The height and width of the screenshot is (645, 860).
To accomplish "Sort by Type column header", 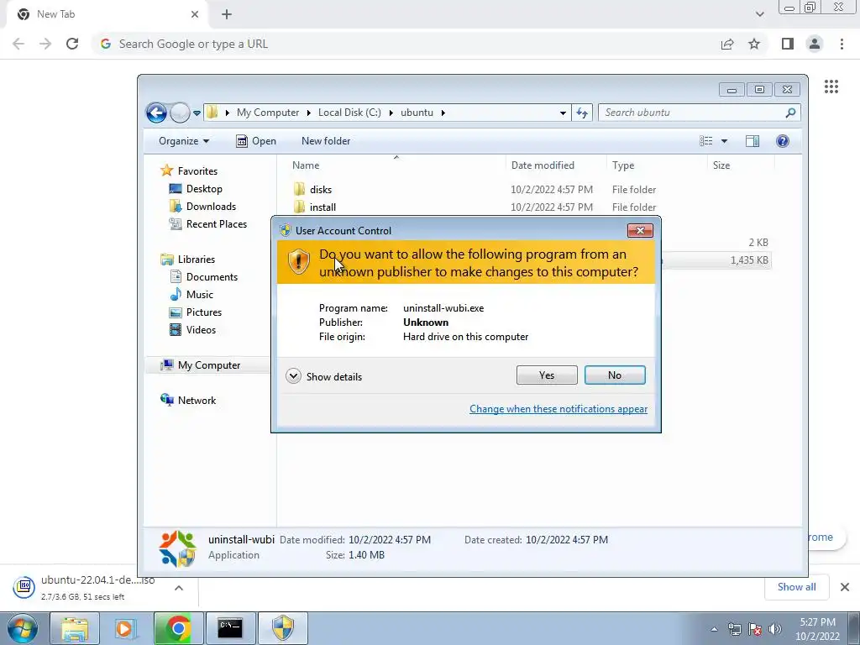I will click(623, 165).
